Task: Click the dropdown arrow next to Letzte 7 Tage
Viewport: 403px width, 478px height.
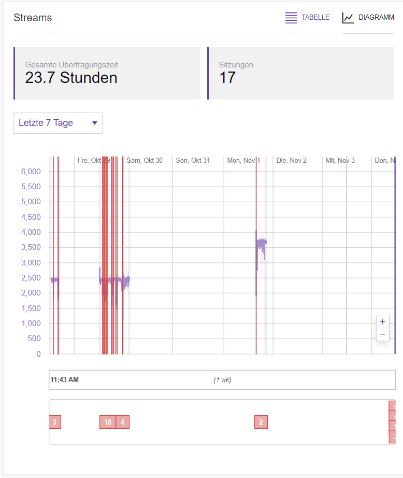Action: click(95, 123)
